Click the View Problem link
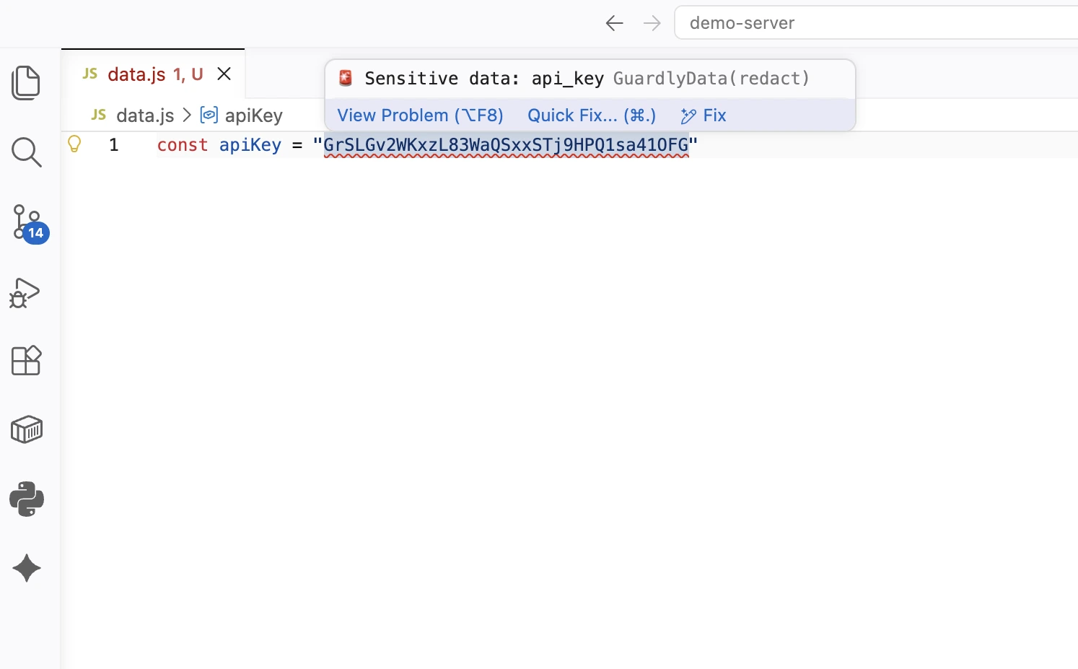 (x=420, y=115)
